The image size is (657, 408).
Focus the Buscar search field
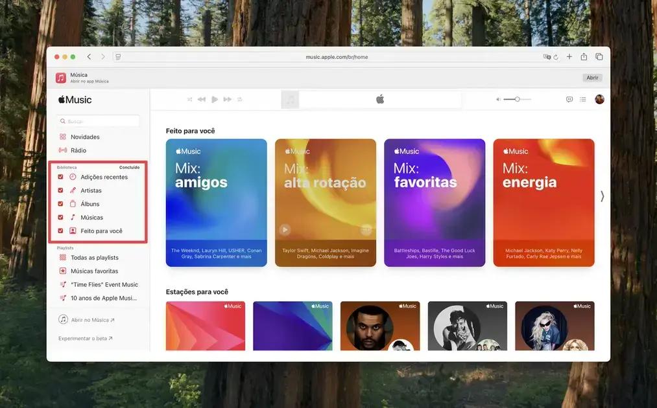(x=99, y=121)
